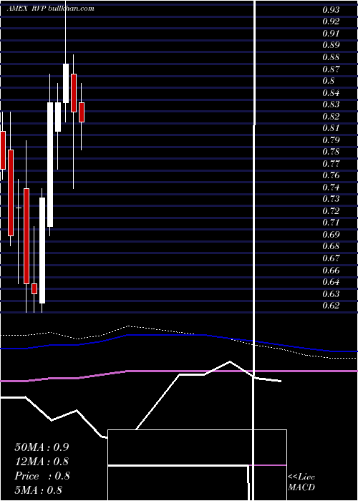Click the "12MA : 0.8" readout
The height and width of the screenshot is (501, 358).
[x=42, y=462]
